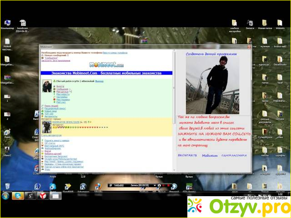Image resolution: width=291 pixels, height=218 pixels.
Task: Click the Mobimeet link under the photo
Action: click(210, 155)
